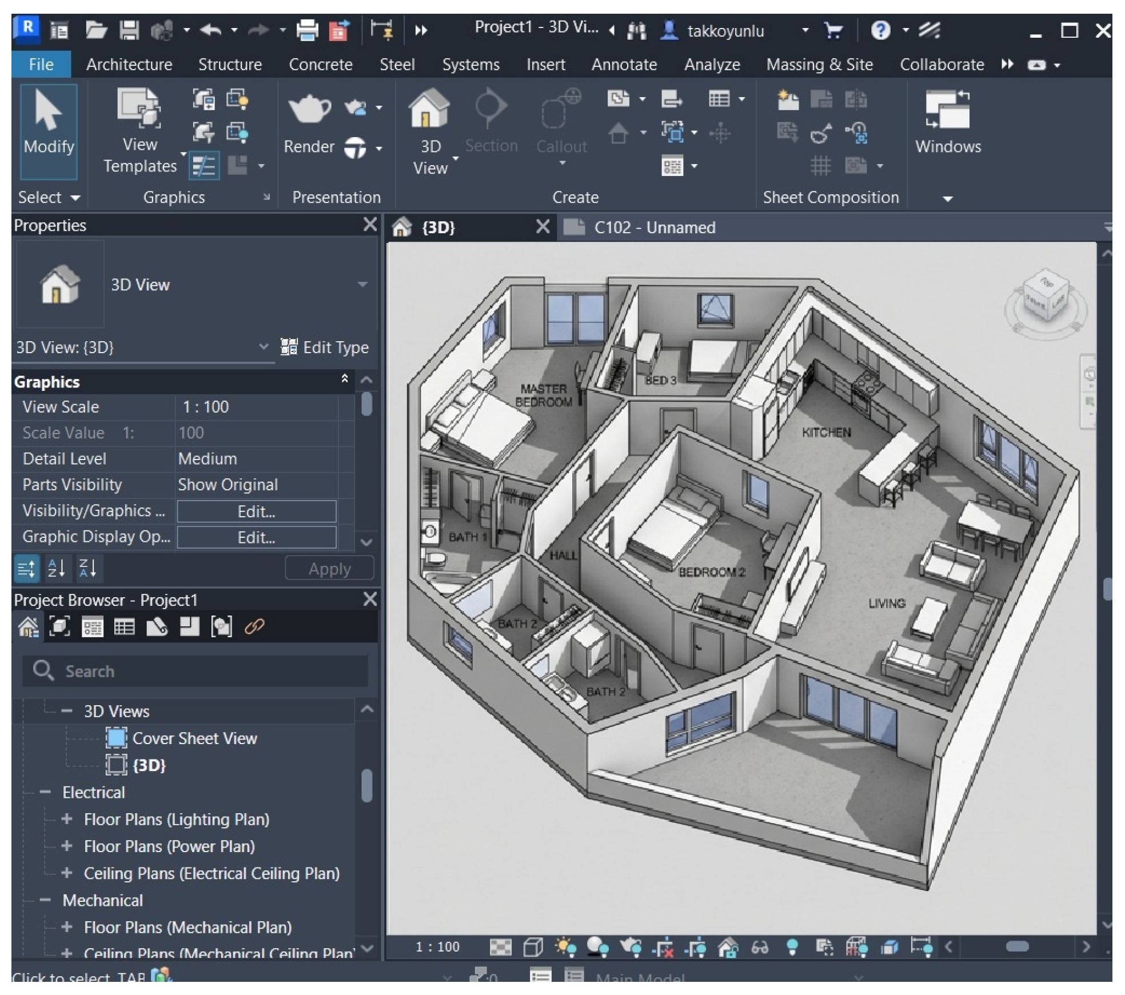Click the shopping cart icon in title bar
Image resolution: width=1125 pixels, height=995 pixels.
pos(833,30)
